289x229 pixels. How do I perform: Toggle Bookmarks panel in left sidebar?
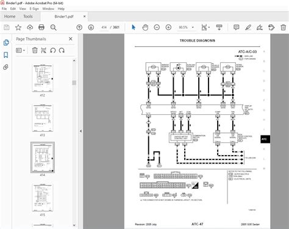pos(6,55)
